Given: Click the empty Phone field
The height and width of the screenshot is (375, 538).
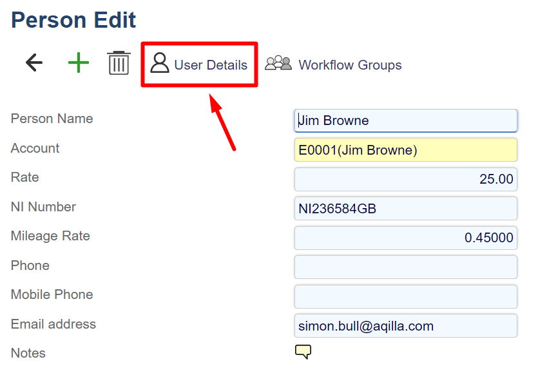Looking at the screenshot, I should click(x=405, y=267).
